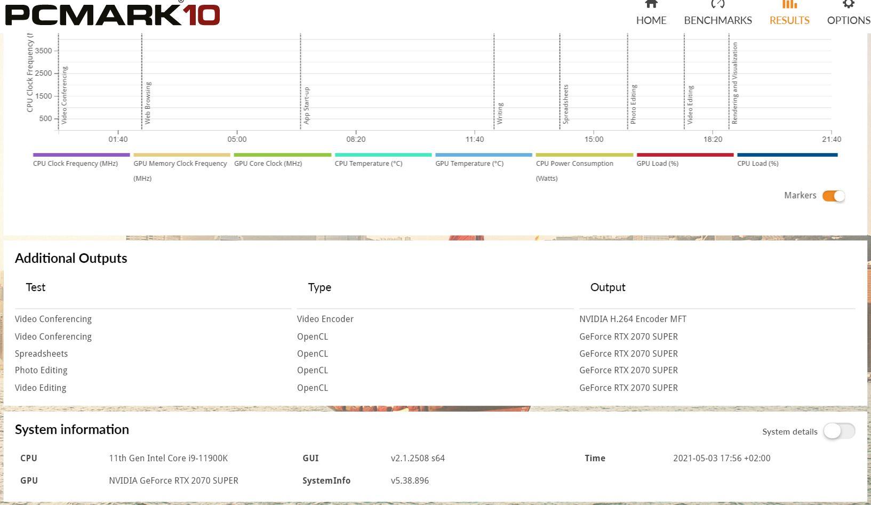Click the Output column header
Image resolution: width=871 pixels, height=505 pixels.
[x=608, y=287]
